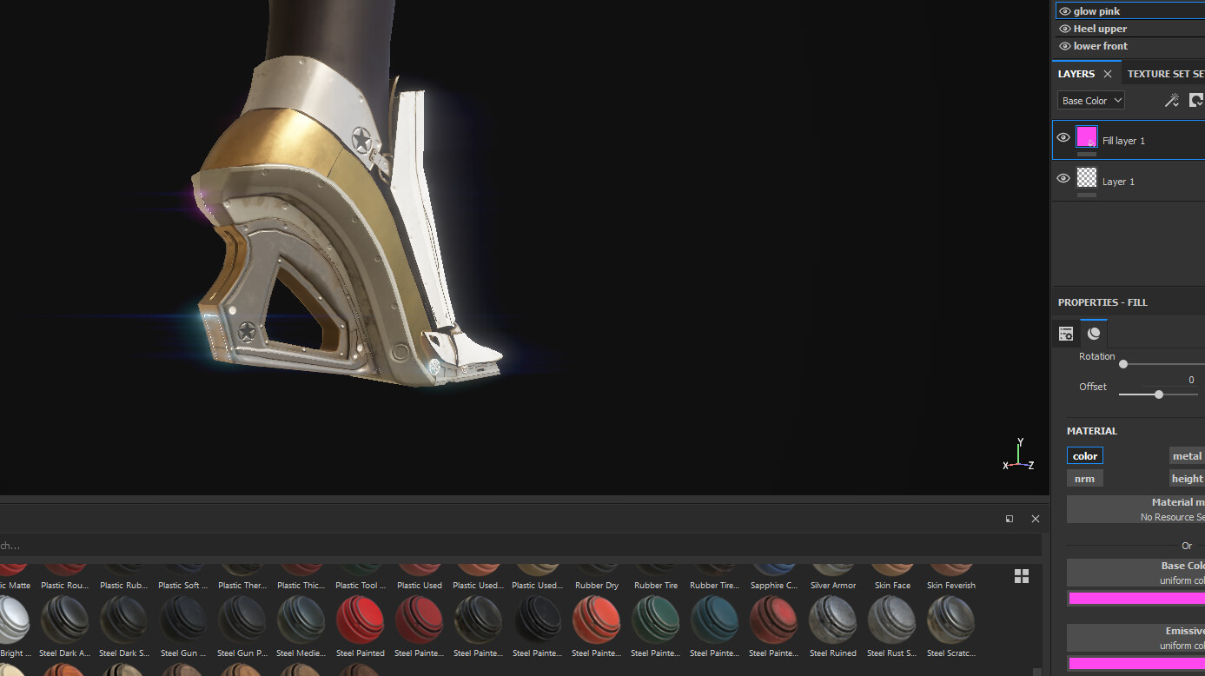
Task: Toggle visibility of Fill layer 1
Action: point(1063,137)
